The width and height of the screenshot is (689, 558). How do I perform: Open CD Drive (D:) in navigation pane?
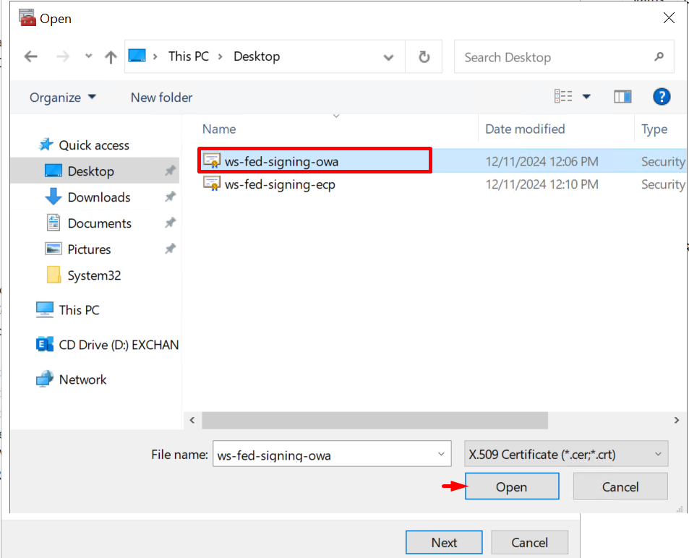pyautogui.click(x=118, y=345)
